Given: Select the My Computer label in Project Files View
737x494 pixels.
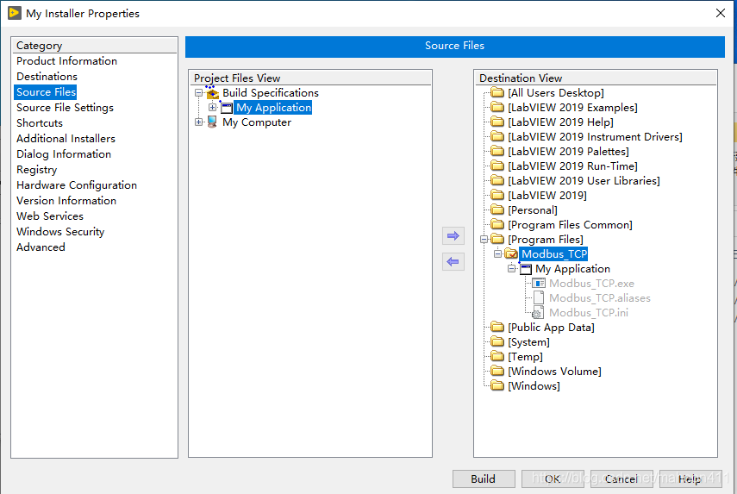Looking at the screenshot, I should point(257,122).
